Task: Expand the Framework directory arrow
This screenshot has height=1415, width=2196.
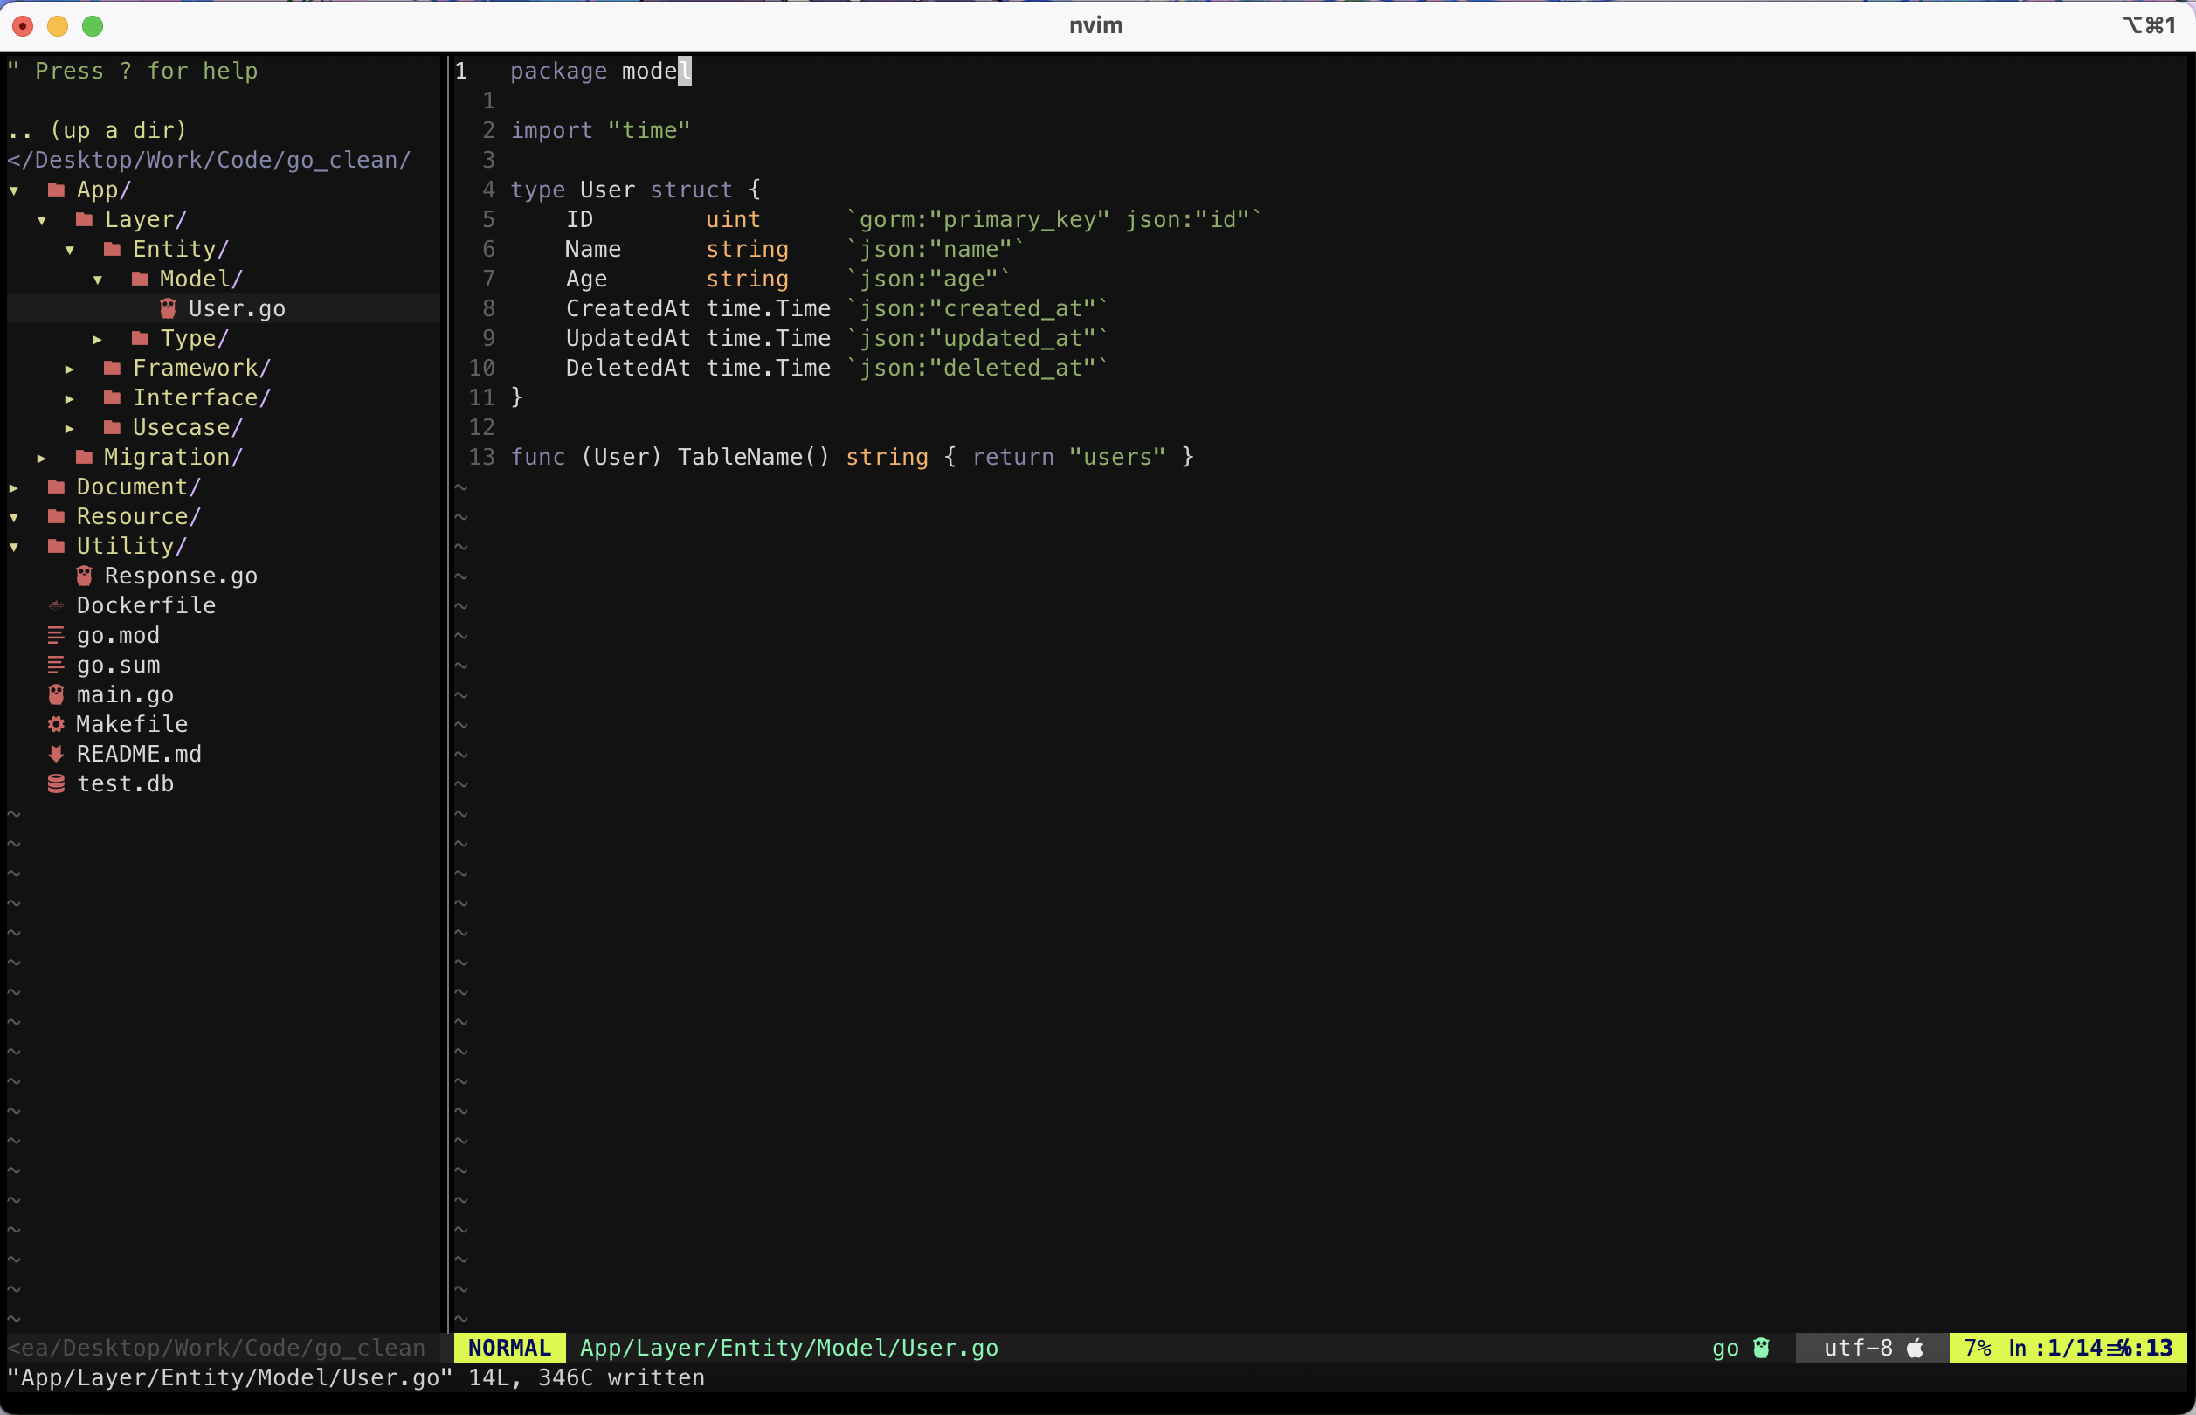Action: coord(70,369)
